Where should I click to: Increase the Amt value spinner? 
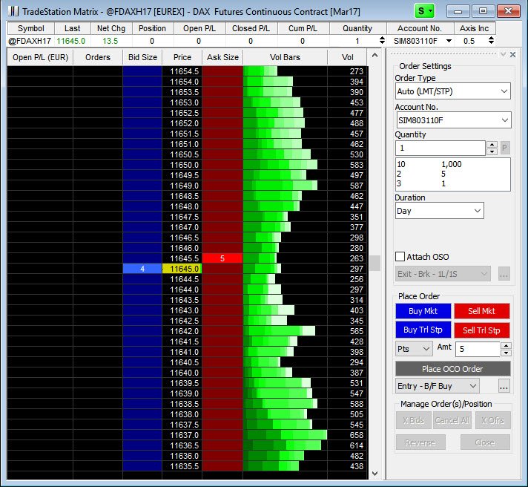point(506,345)
